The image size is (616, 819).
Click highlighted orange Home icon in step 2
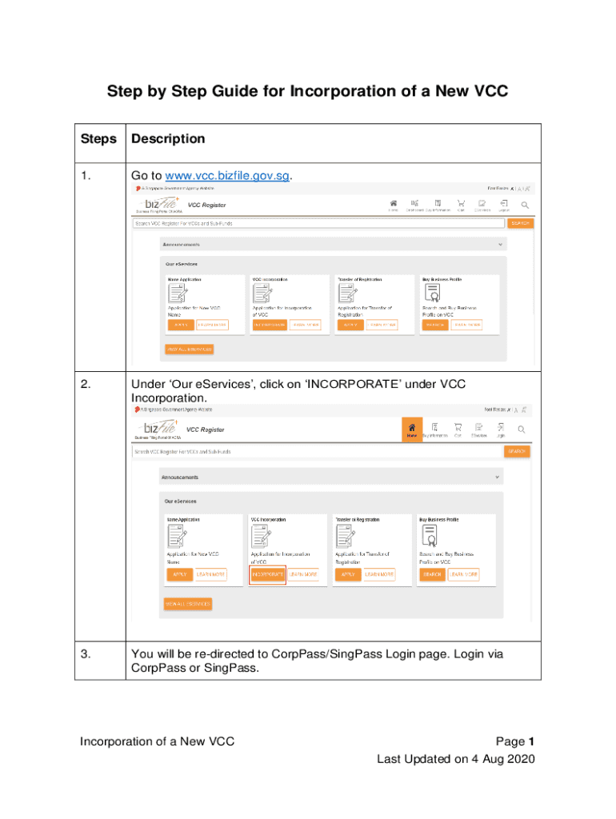tap(412, 429)
